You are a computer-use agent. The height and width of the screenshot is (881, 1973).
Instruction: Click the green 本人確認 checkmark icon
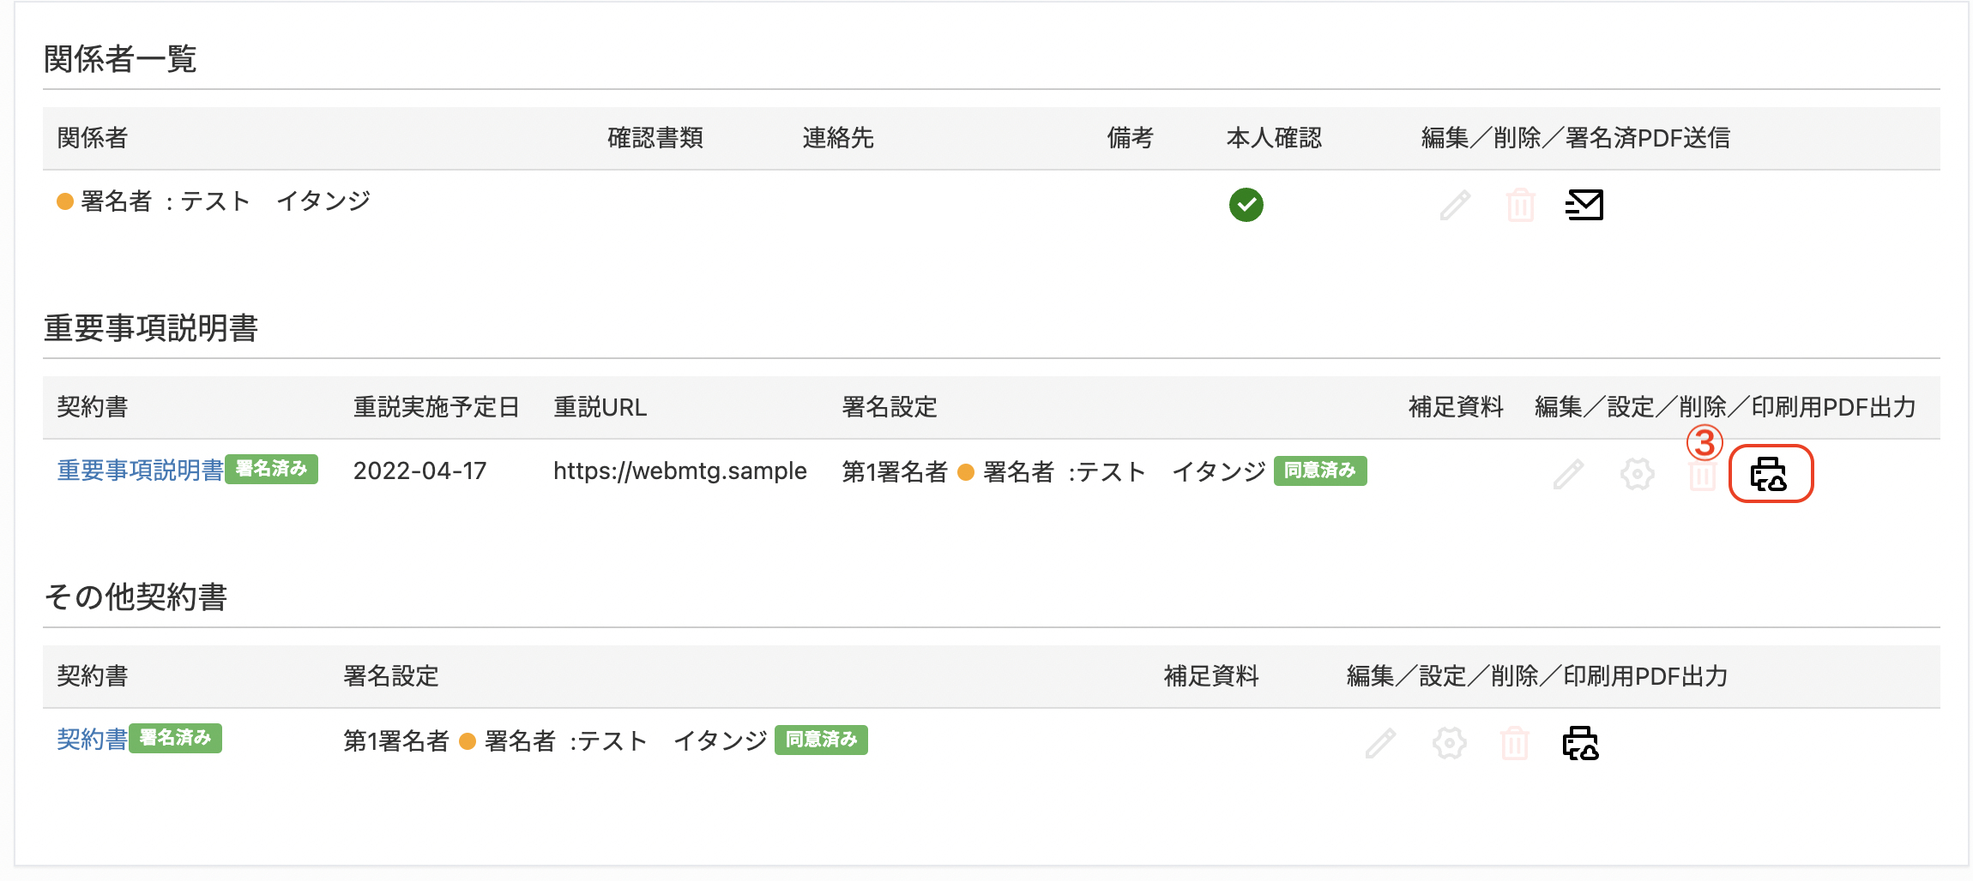tap(1246, 205)
